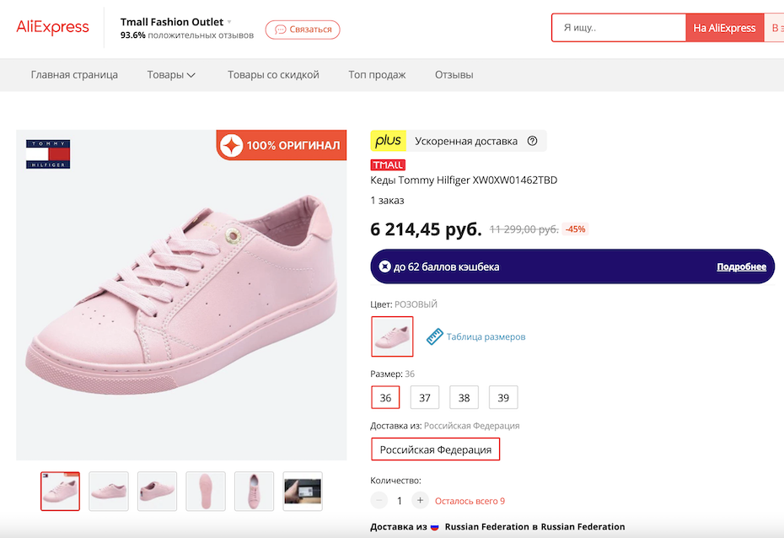Click the 100% Оригинал badge
784x538 pixels.
pos(282,146)
